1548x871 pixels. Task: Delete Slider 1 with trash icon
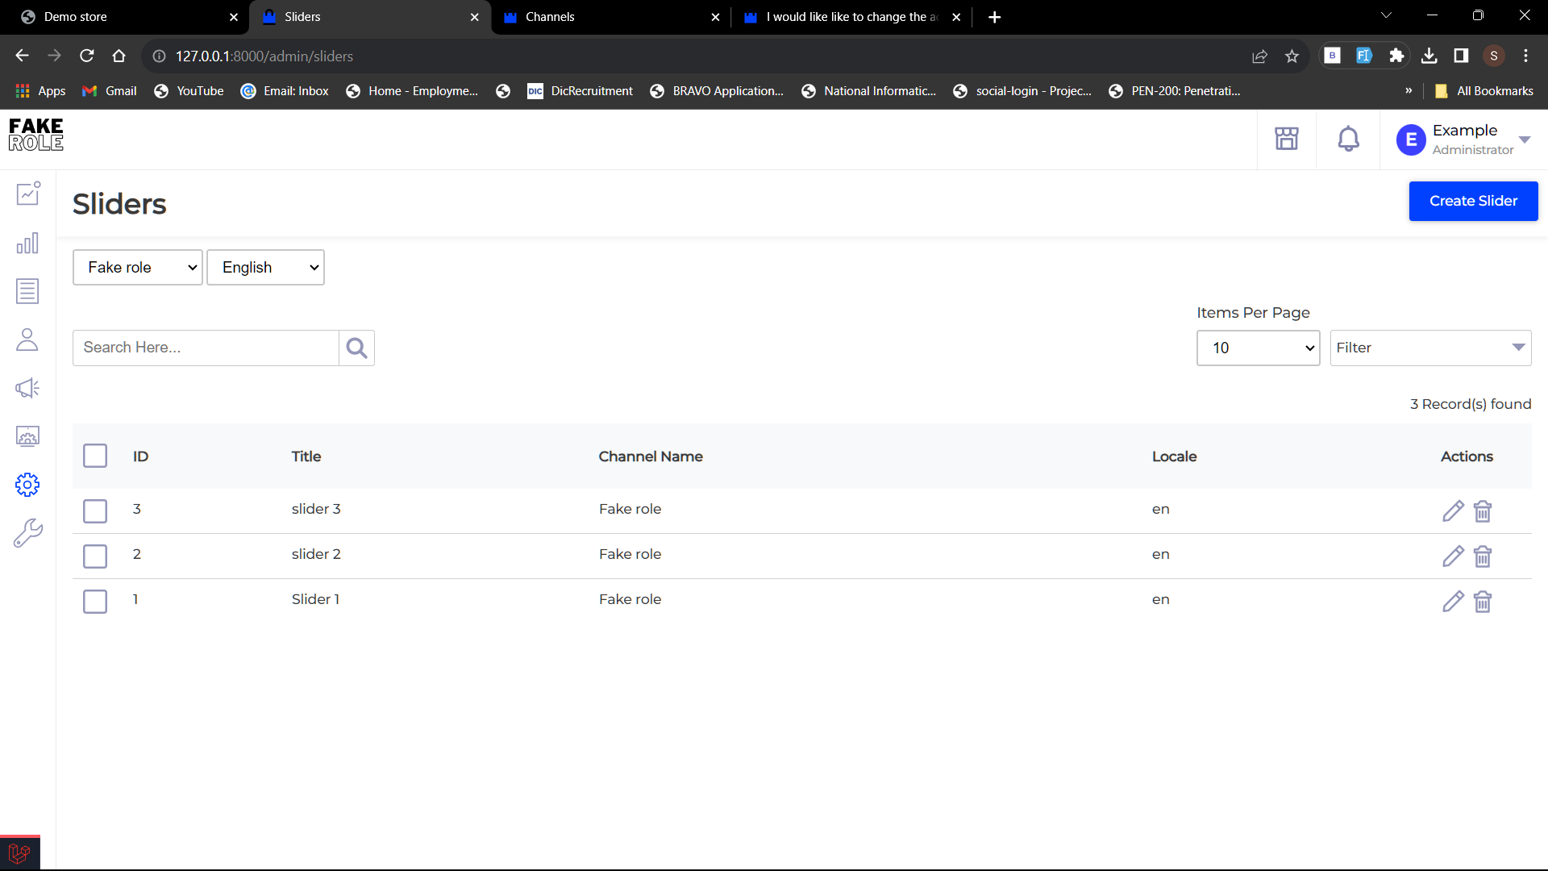tap(1483, 602)
